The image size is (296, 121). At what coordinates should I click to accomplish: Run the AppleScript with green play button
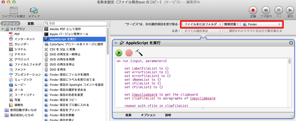[119, 53]
